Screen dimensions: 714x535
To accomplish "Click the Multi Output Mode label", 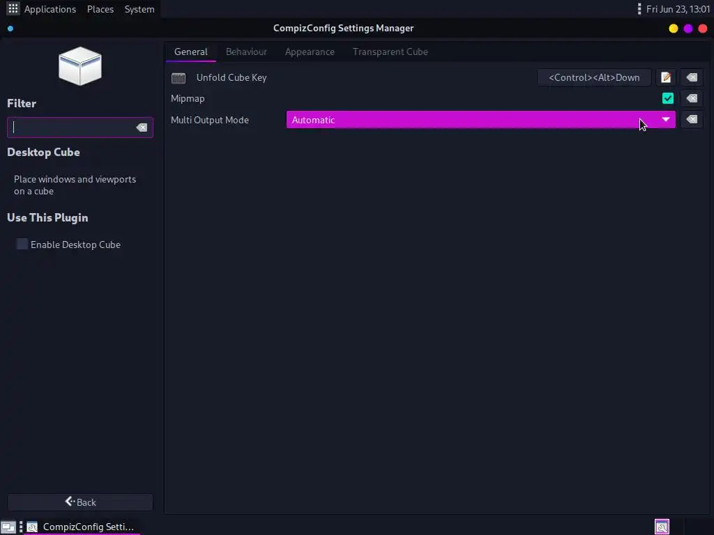I will (x=209, y=120).
